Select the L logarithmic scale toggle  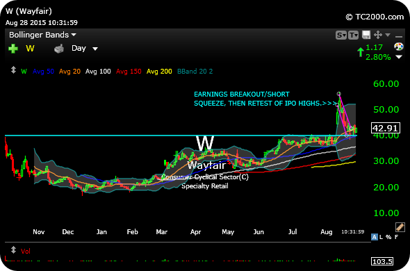pyautogui.click(x=381, y=237)
